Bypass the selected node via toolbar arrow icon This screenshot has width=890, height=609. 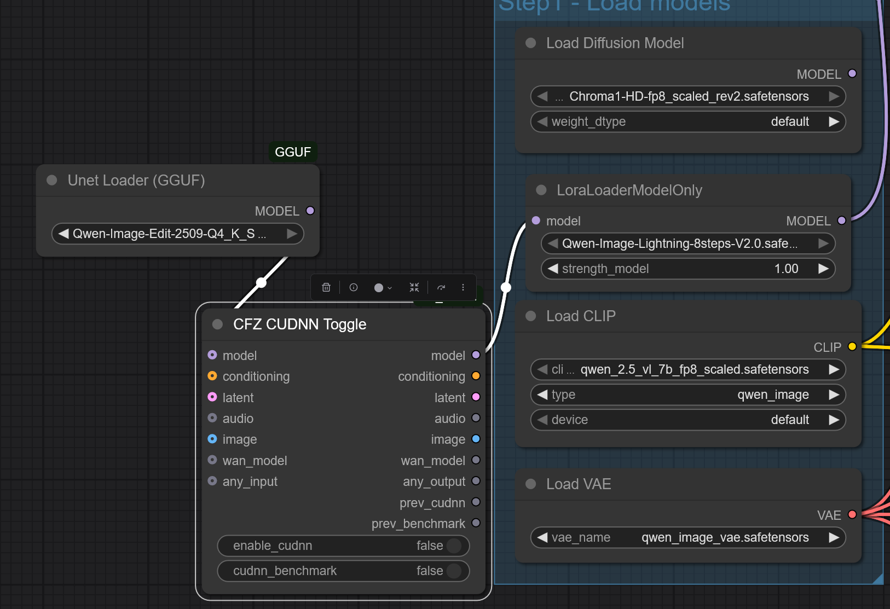point(441,287)
